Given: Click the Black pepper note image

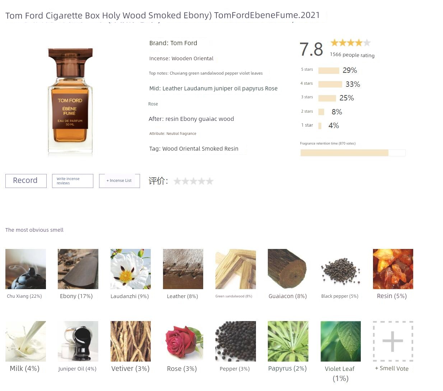Looking at the screenshot, I should click(340, 269).
